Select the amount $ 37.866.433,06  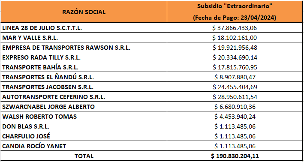coord(235,28)
